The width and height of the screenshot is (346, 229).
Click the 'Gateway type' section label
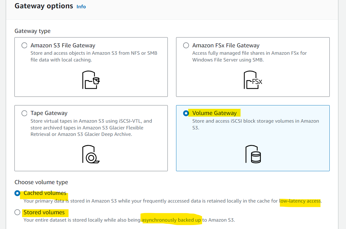[x=33, y=31]
